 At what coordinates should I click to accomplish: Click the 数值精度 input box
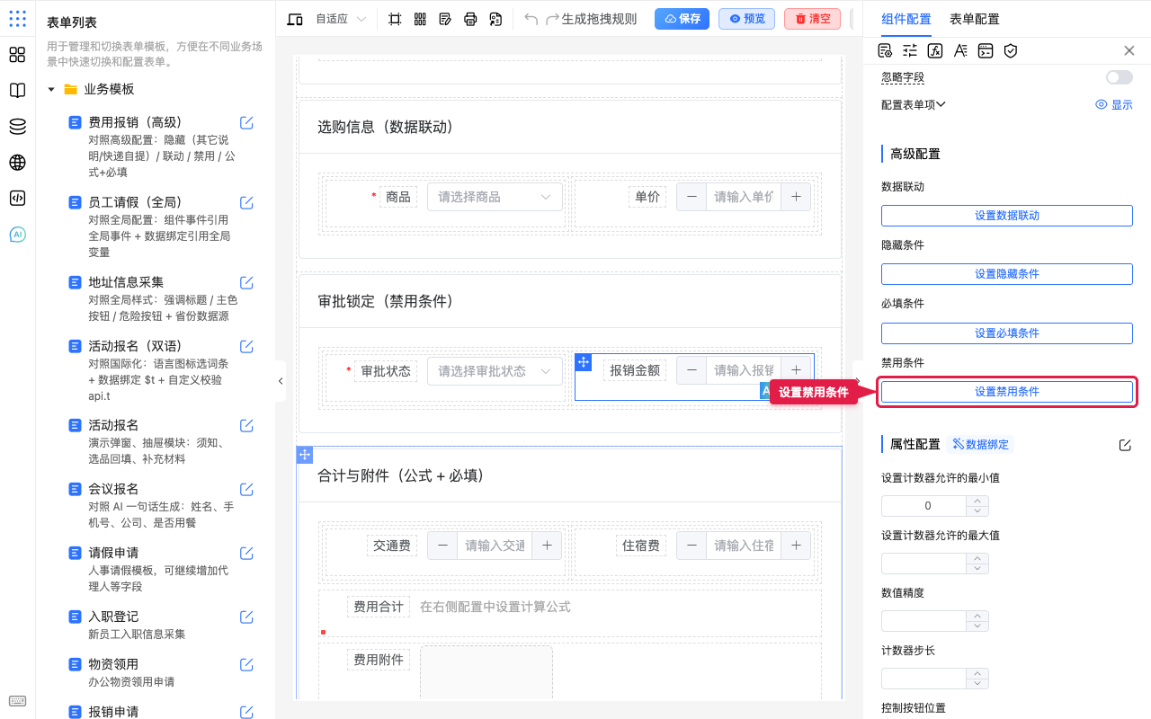point(923,621)
